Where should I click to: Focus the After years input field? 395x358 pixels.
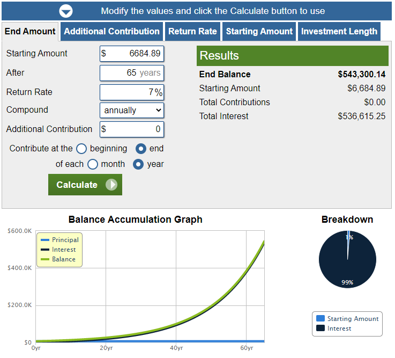point(132,73)
